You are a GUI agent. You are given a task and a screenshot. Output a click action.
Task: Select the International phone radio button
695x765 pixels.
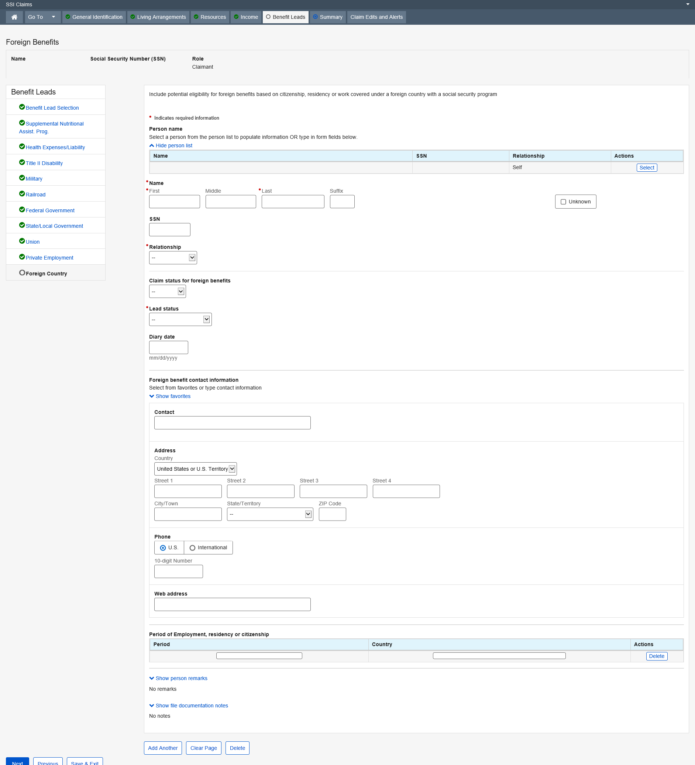tap(192, 548)
